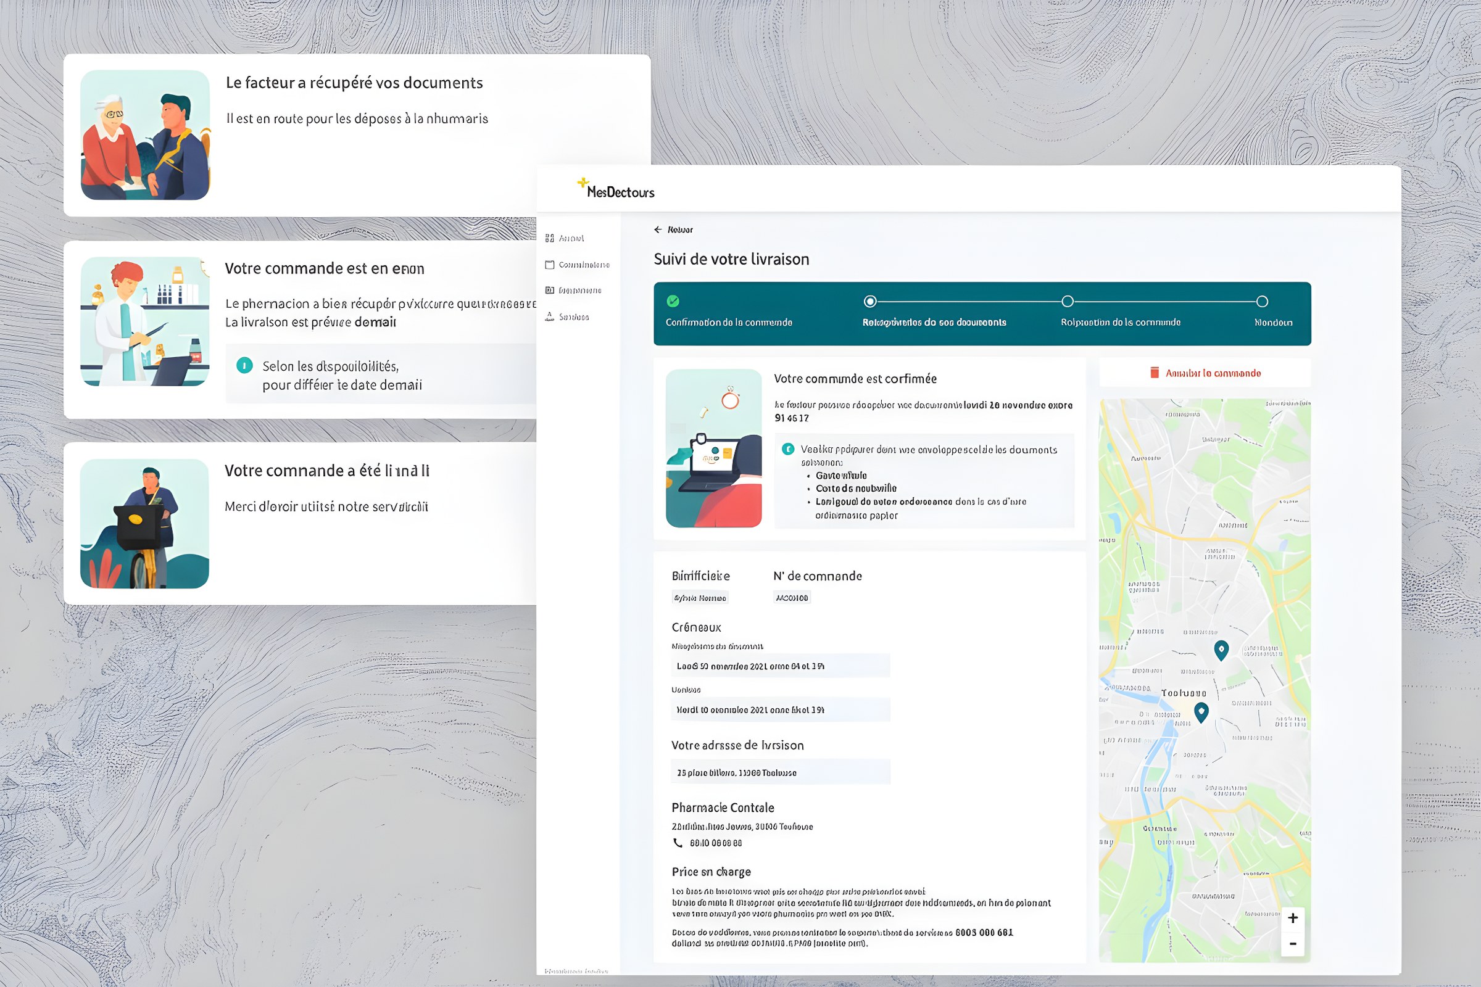The height and width of the screenshot is (987, 1481).
Task: Click the third circle marker in the progress tracker
Action: (x=1068, y=302)
